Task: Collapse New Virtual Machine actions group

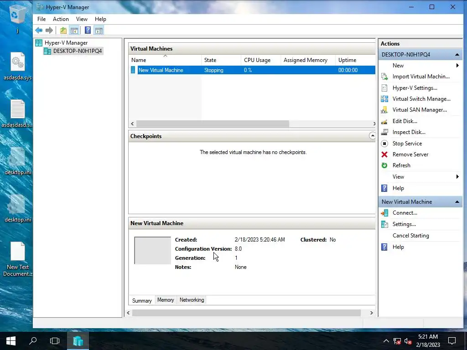Action: pyautogui.click(x=457, y=202)
